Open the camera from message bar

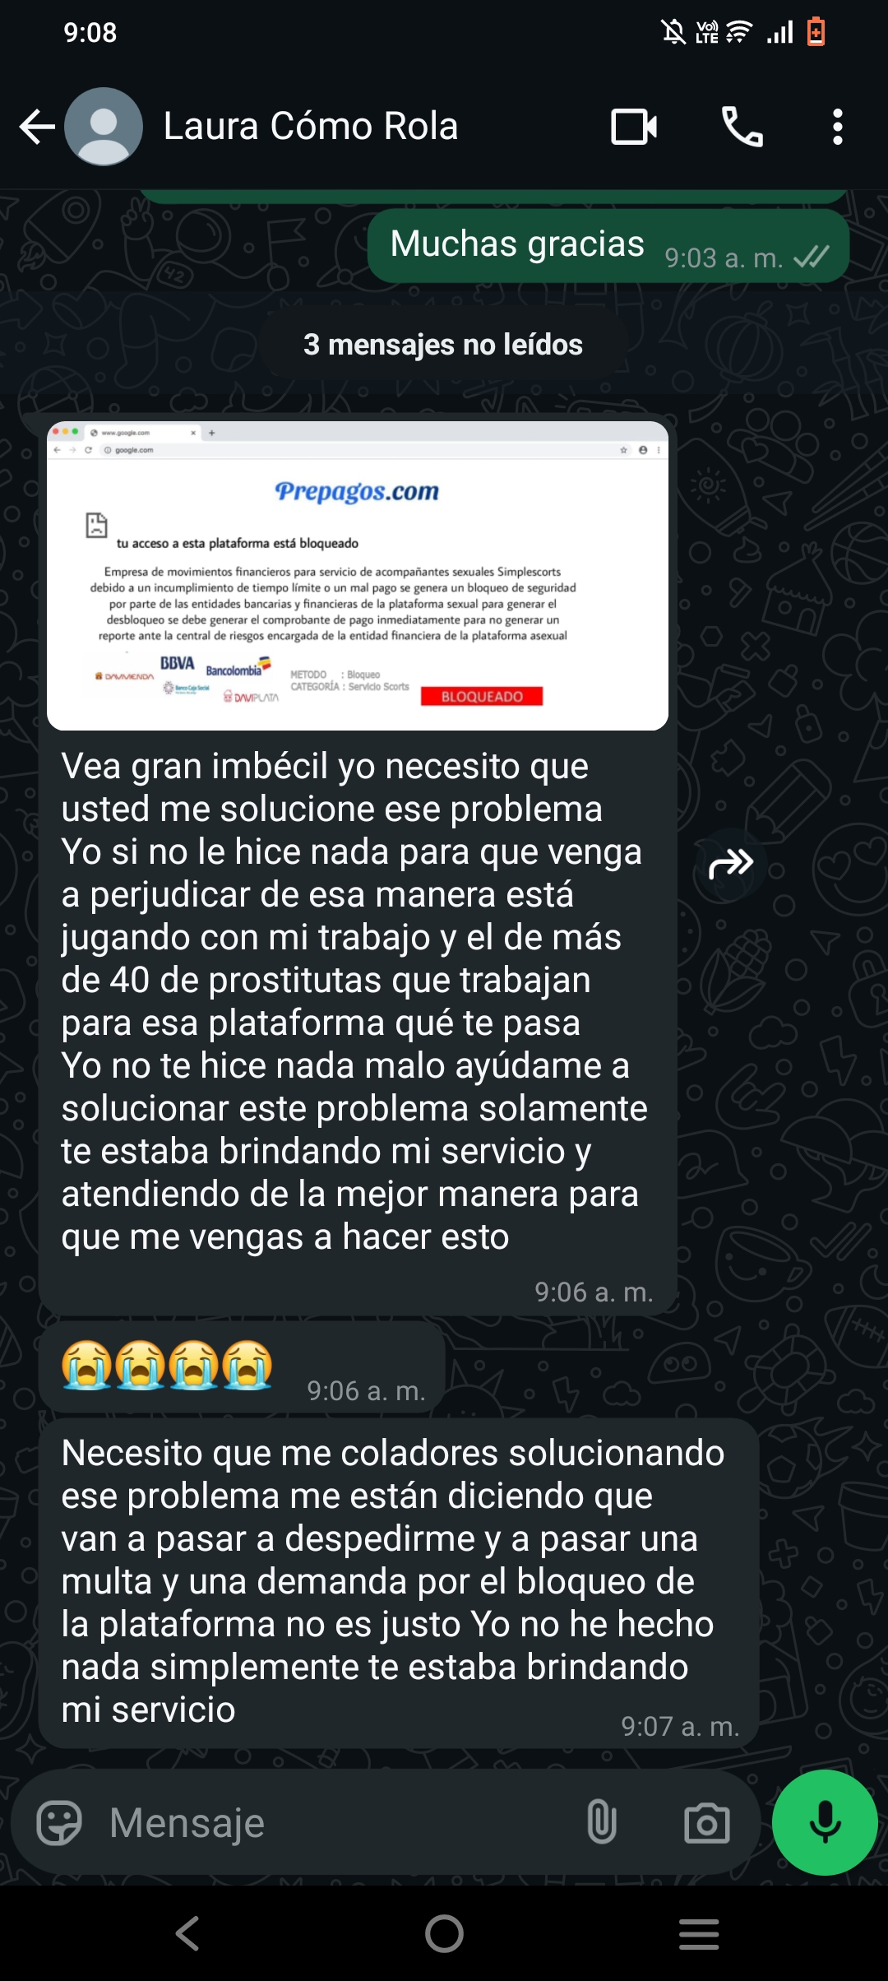(707, 1823)
